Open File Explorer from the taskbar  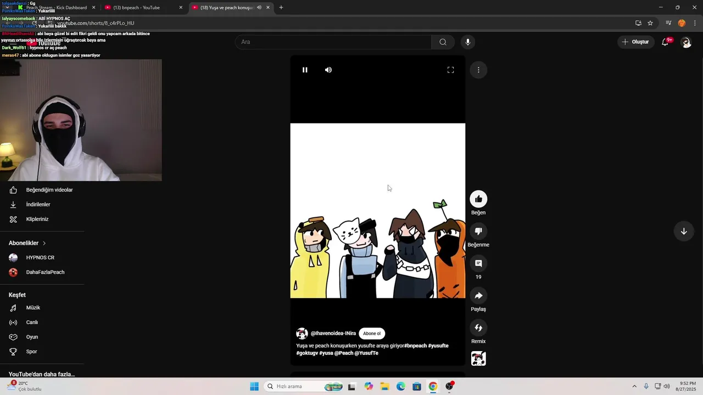(x=384, y=386)
